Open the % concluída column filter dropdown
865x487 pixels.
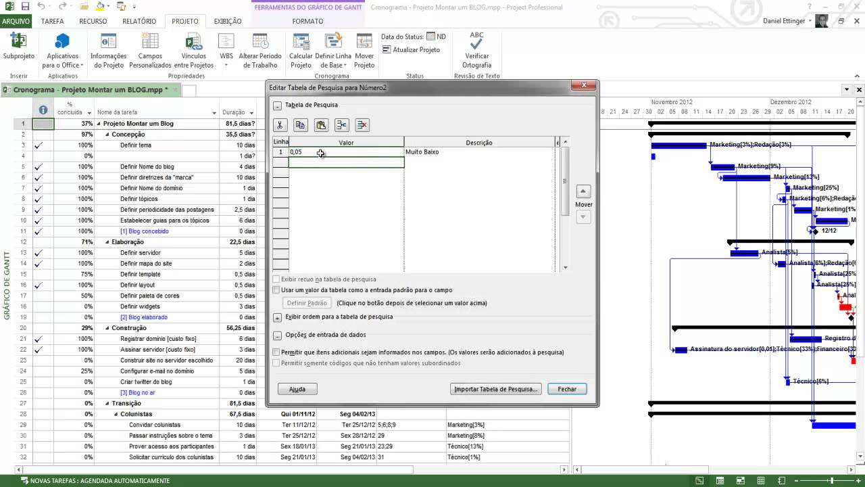coord(89,113)
